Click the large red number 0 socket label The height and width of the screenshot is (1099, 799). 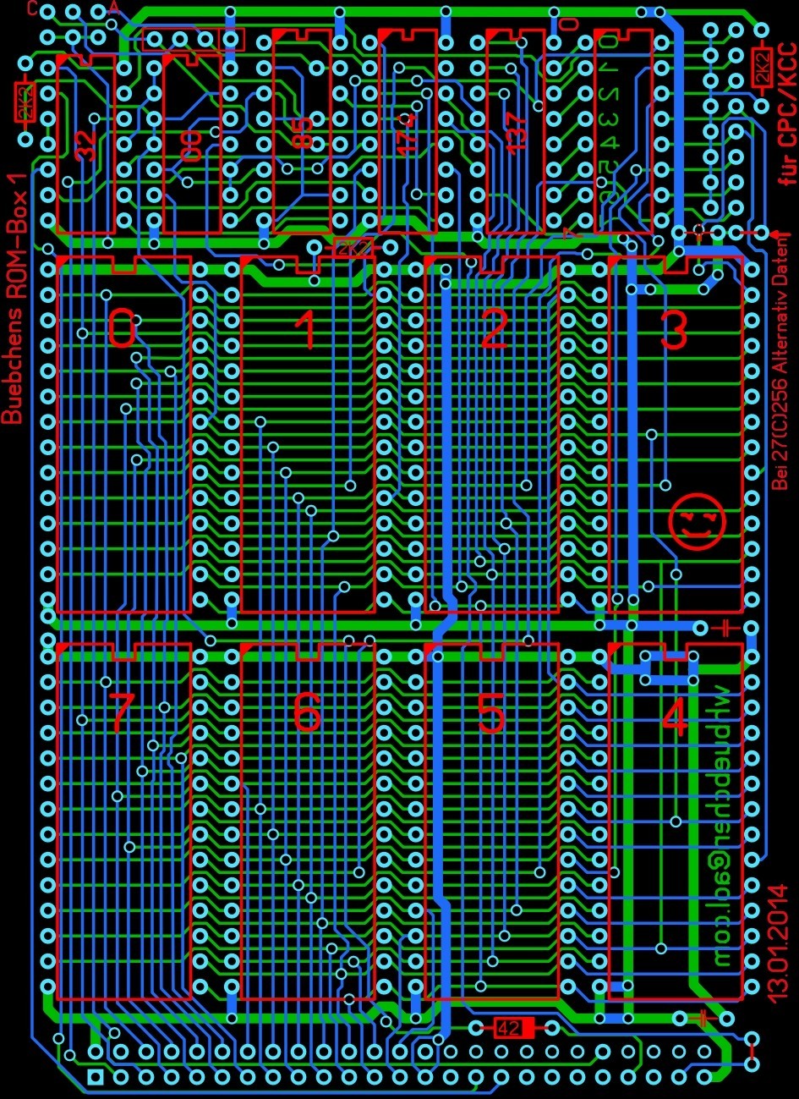click(122, 329)
